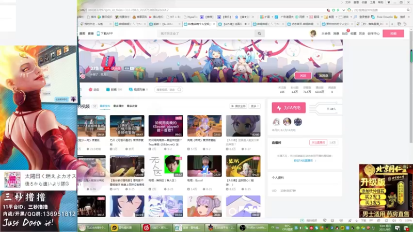Click the 发消息 button on banner

coord(324,76)
